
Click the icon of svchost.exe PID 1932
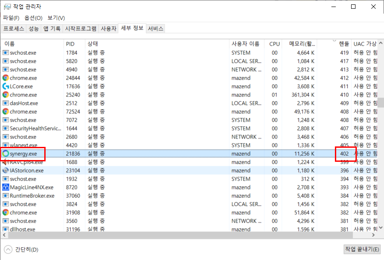pos(6,179)
